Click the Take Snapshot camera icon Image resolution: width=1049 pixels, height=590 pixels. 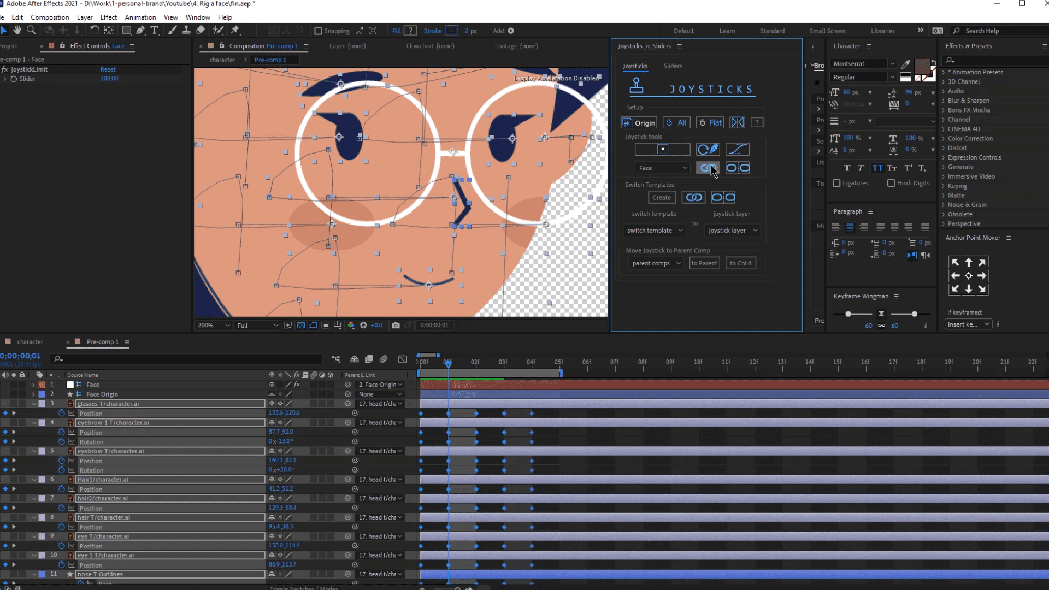coord(396,326)
